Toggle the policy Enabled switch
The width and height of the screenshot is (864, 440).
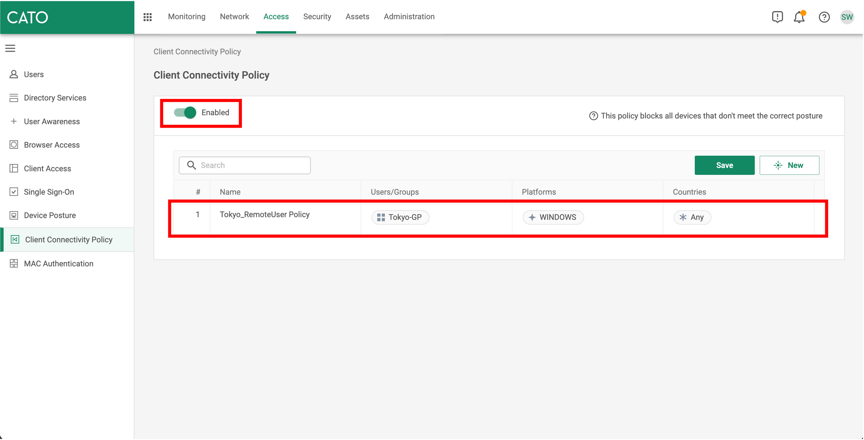pyautogui.click(x=185, y=112)
